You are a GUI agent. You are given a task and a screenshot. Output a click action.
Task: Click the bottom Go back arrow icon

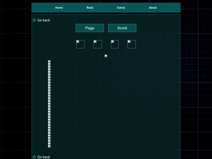click(34, 157)
